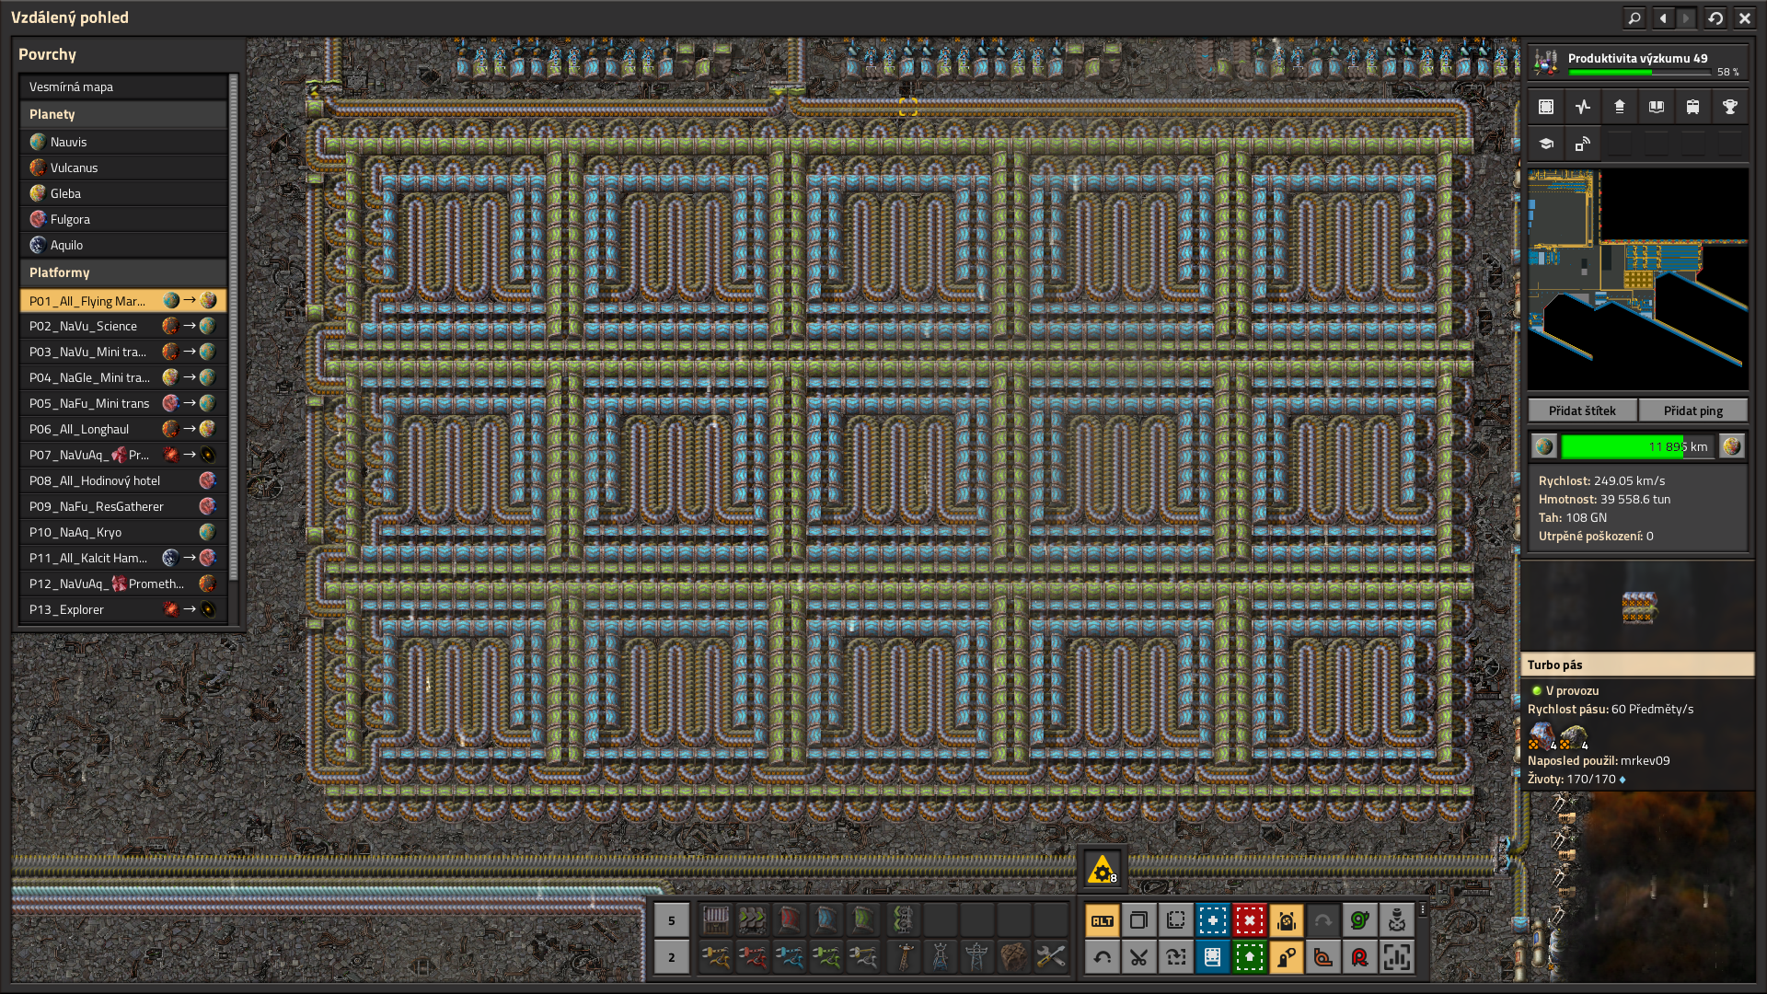
Task: Select platform P06_All_Longhaul
Action: [x=123, y=429]
